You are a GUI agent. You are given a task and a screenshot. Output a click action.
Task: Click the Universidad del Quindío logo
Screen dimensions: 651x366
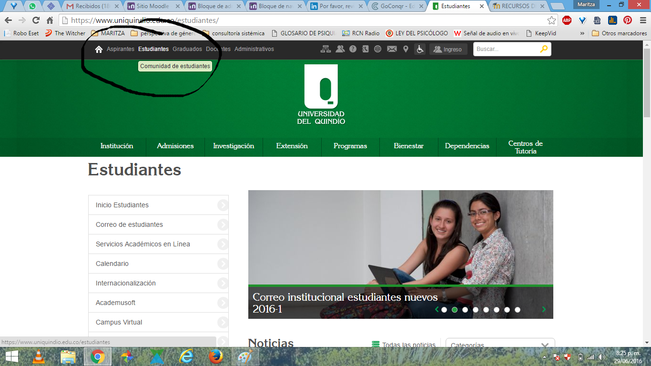321,94
